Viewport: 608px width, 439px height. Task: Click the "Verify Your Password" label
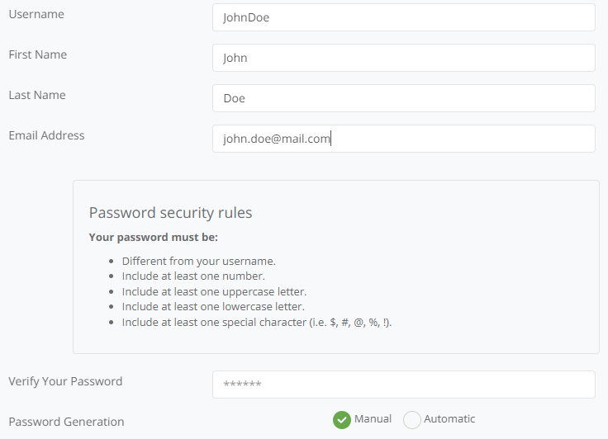[65, 381]
